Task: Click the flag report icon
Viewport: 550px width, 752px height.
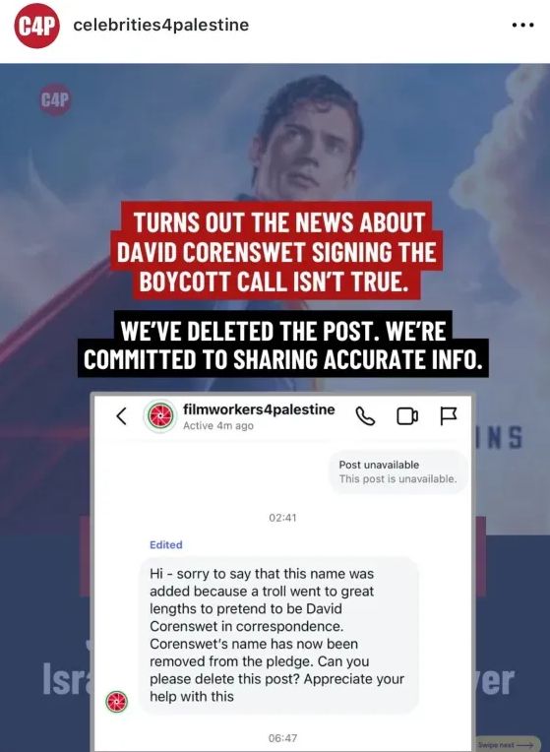Action: coord(449,415)
